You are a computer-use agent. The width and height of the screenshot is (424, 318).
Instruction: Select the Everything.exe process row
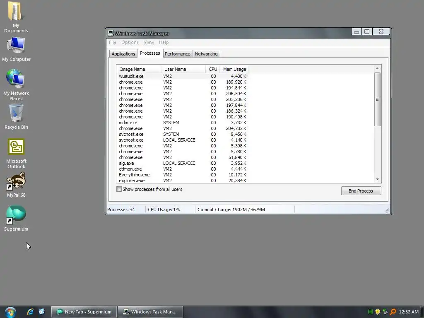[183, 175]
